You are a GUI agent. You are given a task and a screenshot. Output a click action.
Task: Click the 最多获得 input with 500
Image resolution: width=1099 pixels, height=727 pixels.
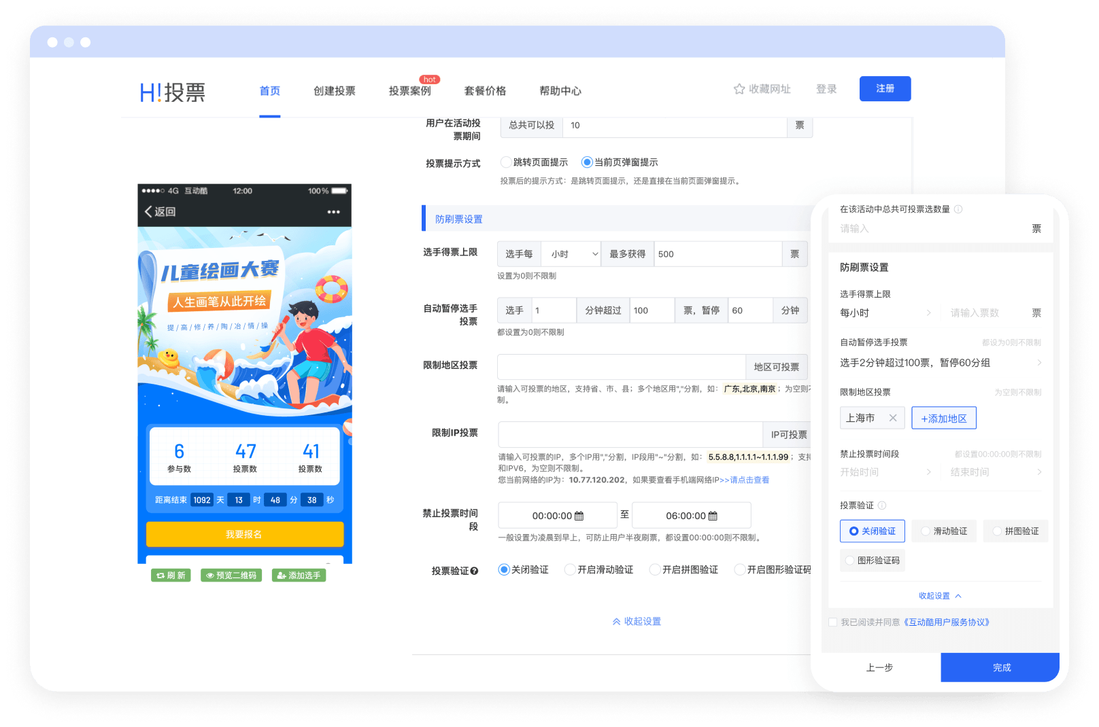718,254
